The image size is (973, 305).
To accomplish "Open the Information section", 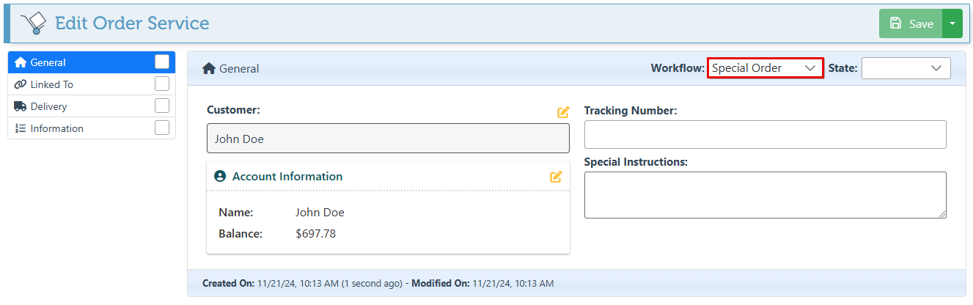I will (57, 128).
